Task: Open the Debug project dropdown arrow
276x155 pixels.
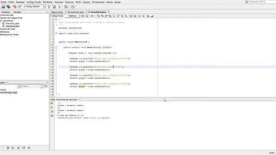Action: click(69, 7)
